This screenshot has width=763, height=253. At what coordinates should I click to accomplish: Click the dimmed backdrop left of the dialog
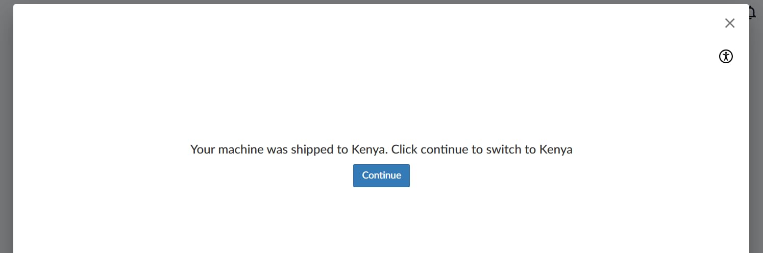[x=6, y=128]
